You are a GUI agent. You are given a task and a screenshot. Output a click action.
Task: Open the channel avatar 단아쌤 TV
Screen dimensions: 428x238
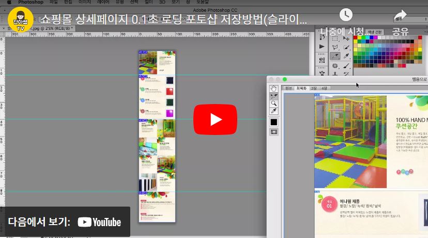pyautogui.click(x=21, y=20)
